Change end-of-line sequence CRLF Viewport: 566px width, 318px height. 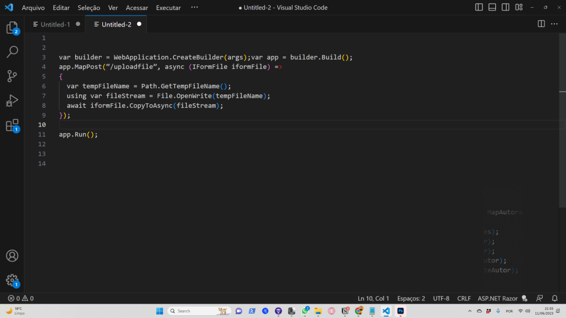(x=464, y=298)
